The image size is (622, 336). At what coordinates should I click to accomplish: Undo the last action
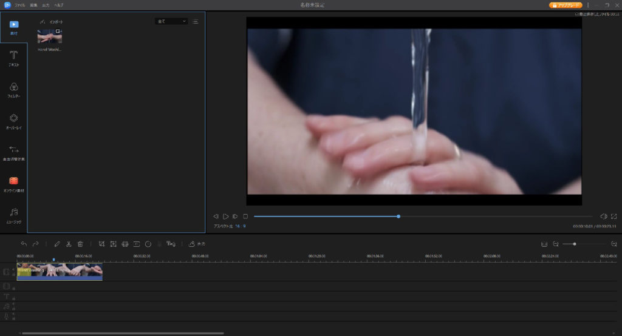[x=24, y=244]
